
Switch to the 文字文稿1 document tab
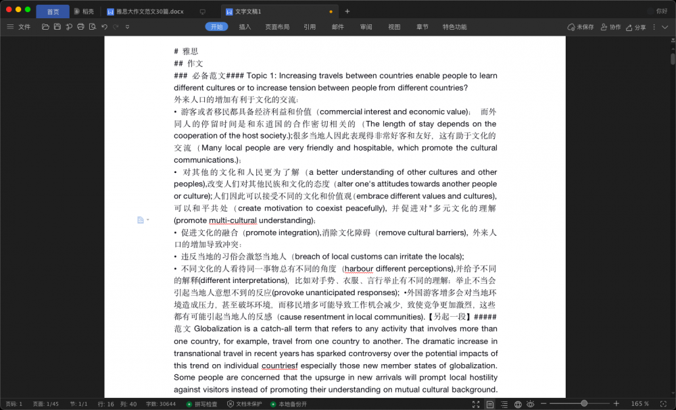tap(279, 11)
